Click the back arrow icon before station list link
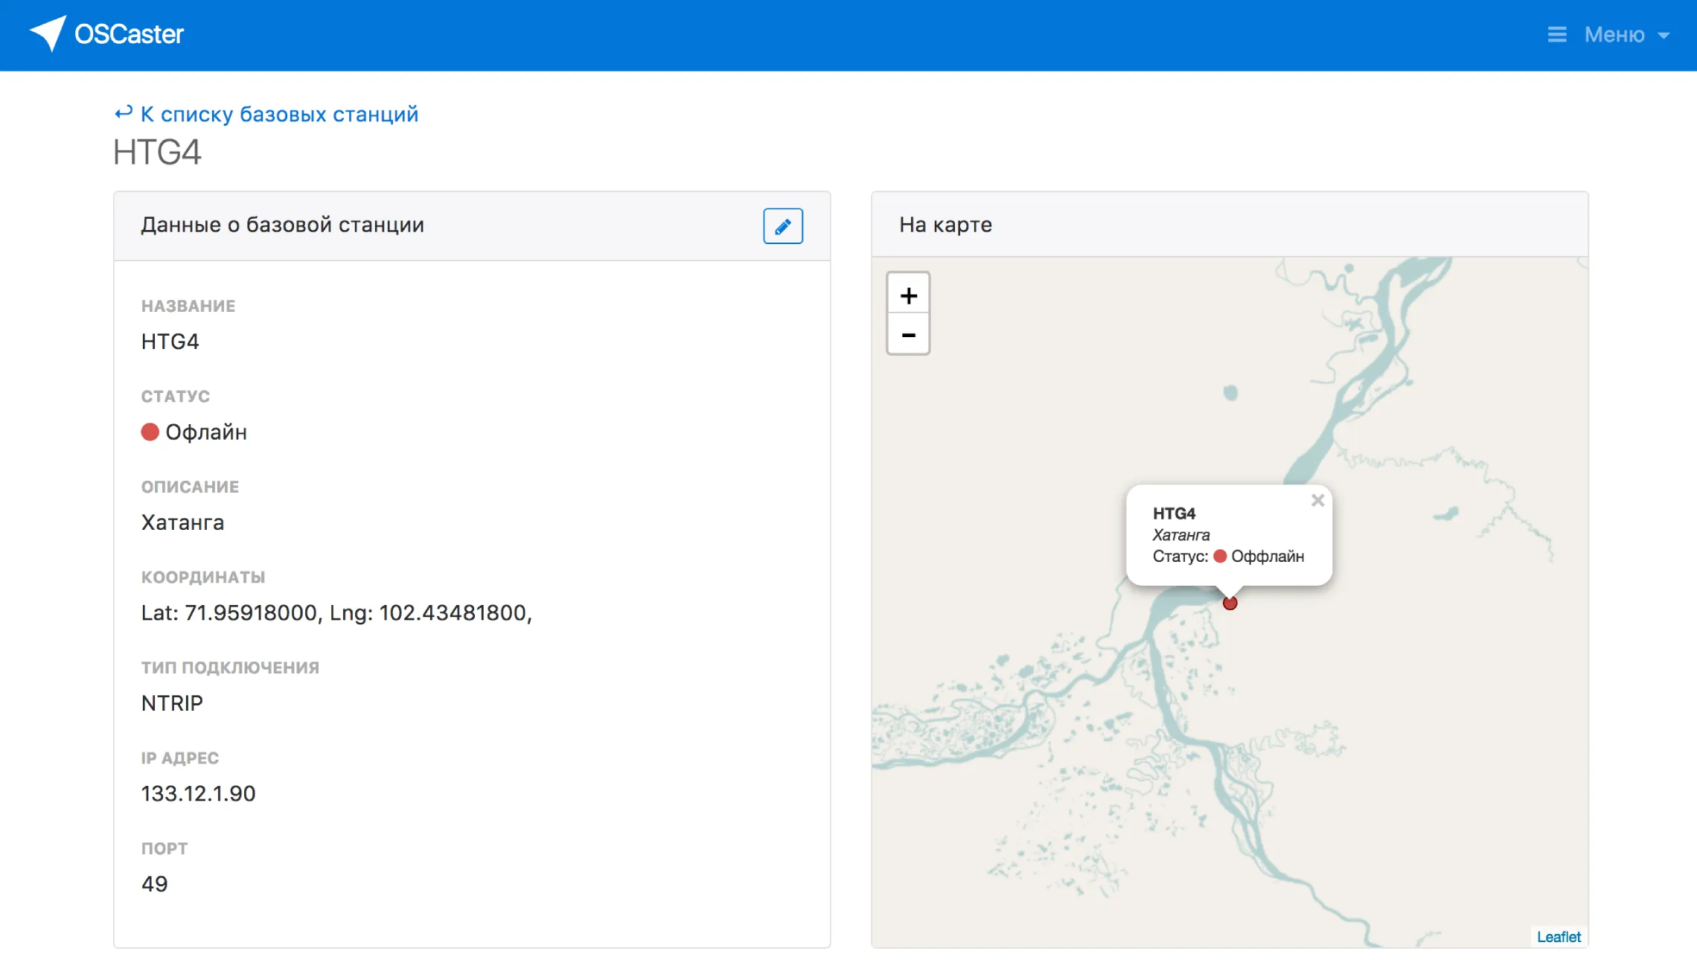The height and width of the screenshot is (960, 1697). (x=124, y=114)
